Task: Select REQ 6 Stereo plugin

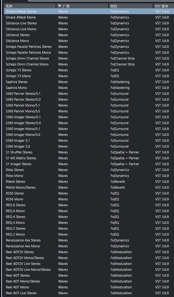Action: pos(89,205)
